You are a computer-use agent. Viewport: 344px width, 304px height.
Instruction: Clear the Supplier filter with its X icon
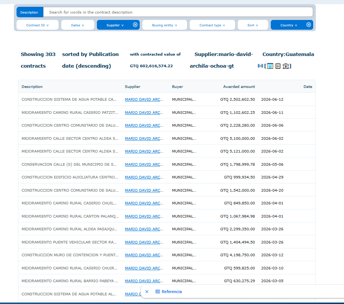pos(135,25)
